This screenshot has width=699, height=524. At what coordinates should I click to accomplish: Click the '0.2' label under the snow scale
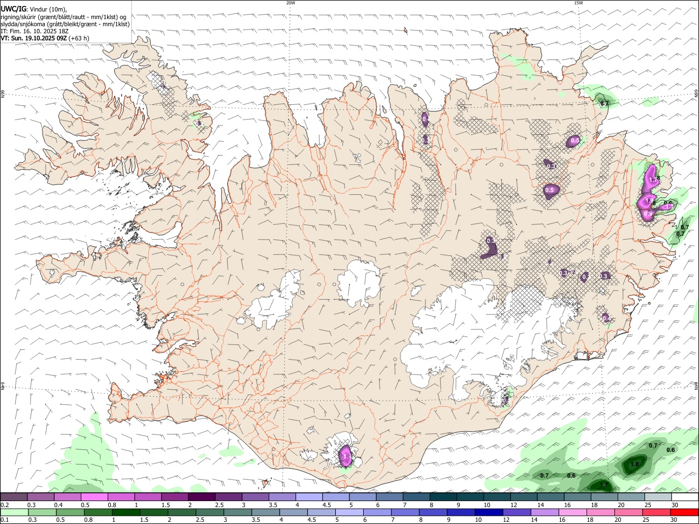tap(4, 505)
